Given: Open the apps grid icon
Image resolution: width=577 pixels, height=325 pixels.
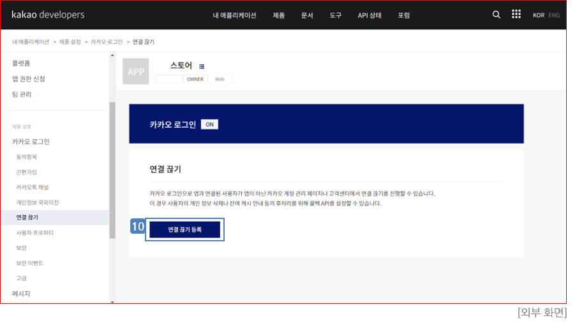Looking at the screenshot, I should 516,15.
